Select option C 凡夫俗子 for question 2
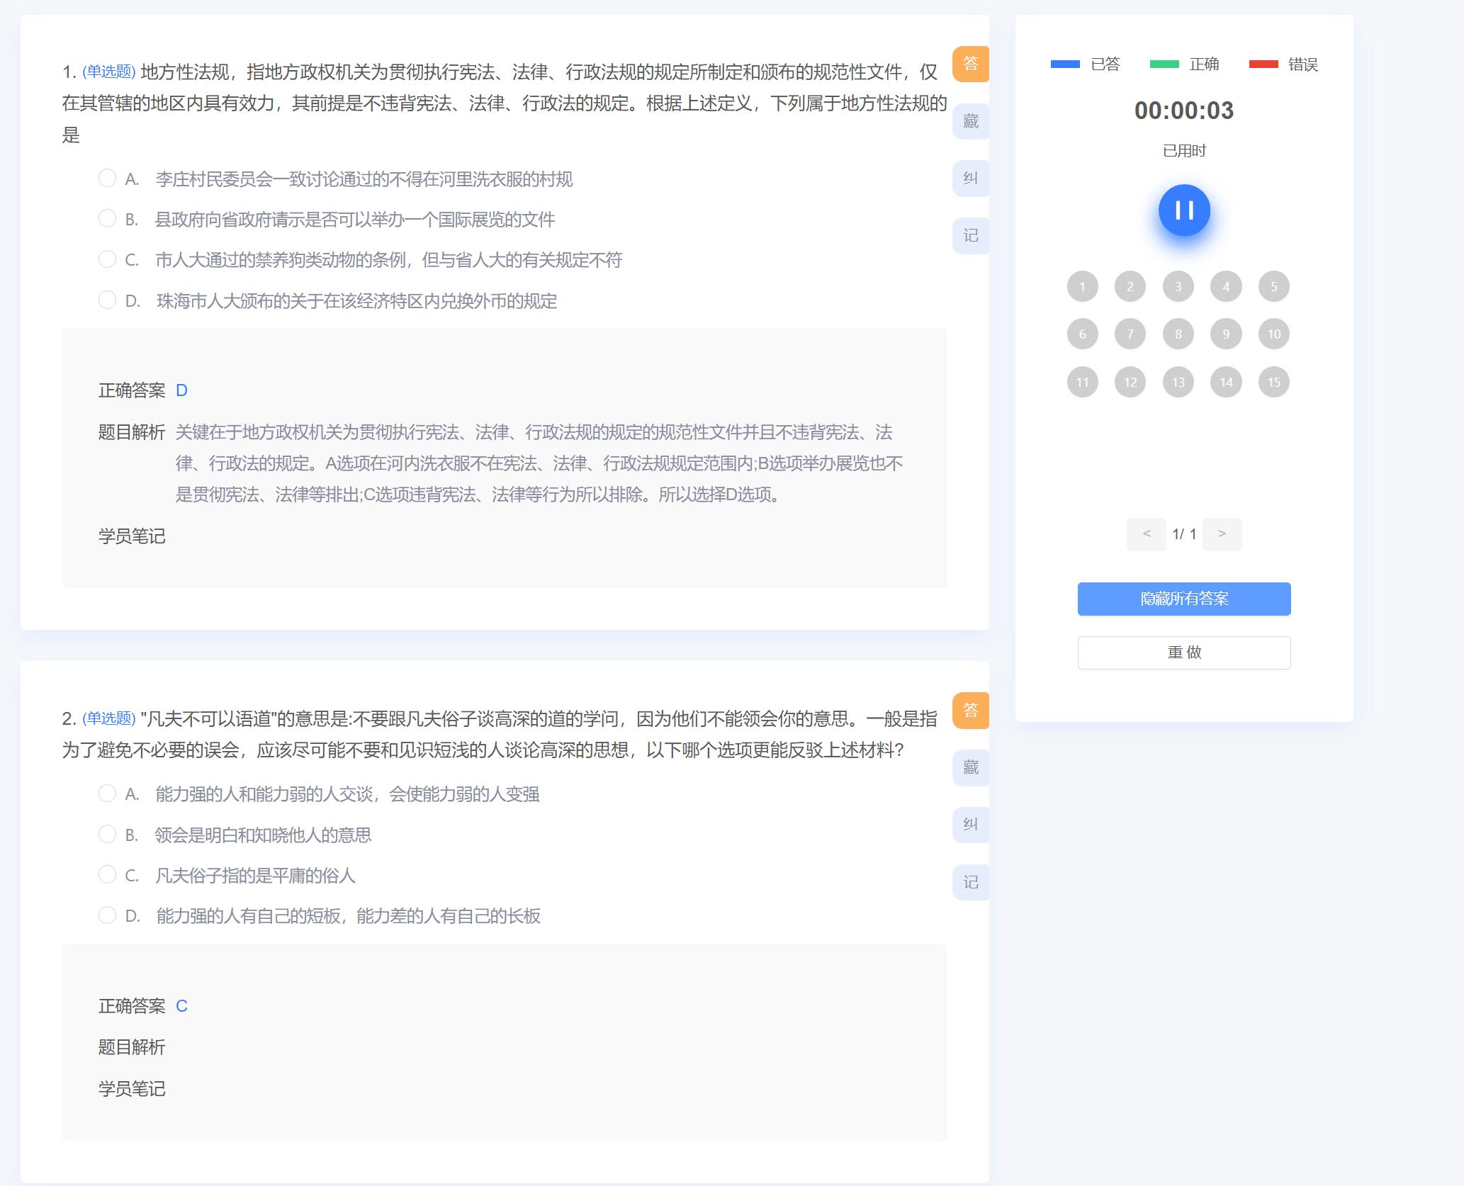This screenshot has width=1464, height=1186. point(107,875)
